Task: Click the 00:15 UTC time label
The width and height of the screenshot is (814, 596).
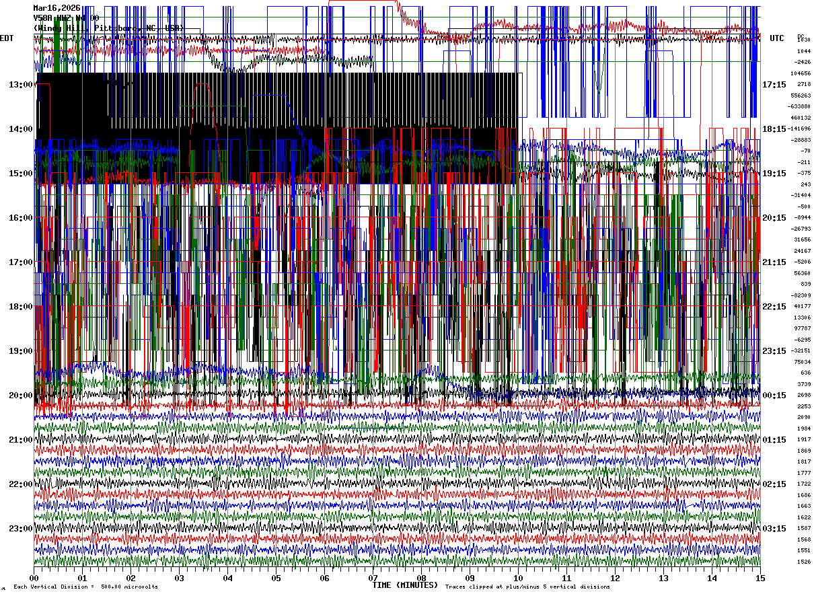Action: click(774, 395)
